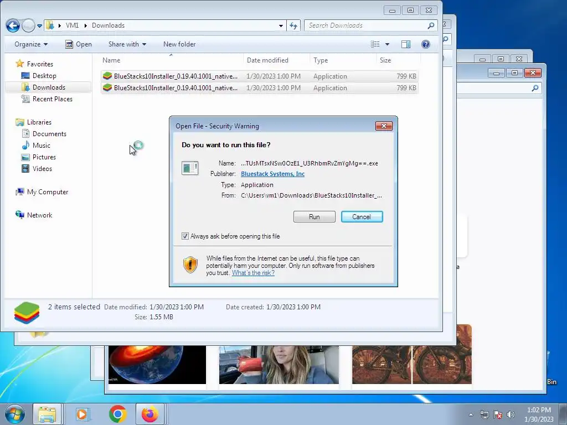Close the Security Warning dialog

click(x=384, y=126)
